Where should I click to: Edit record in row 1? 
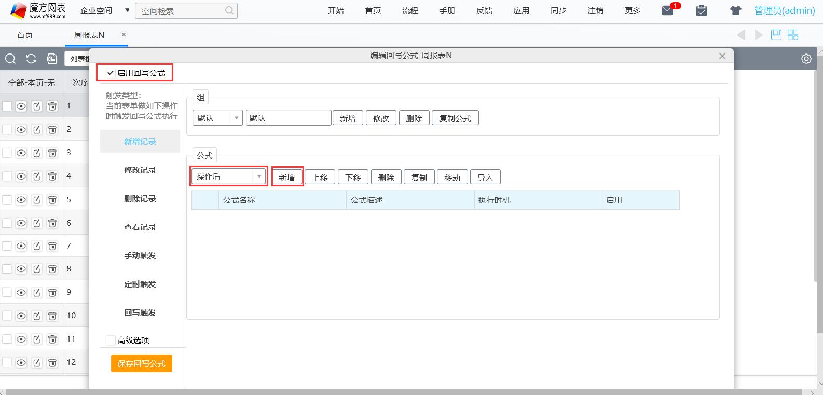(x=37, y=106)
